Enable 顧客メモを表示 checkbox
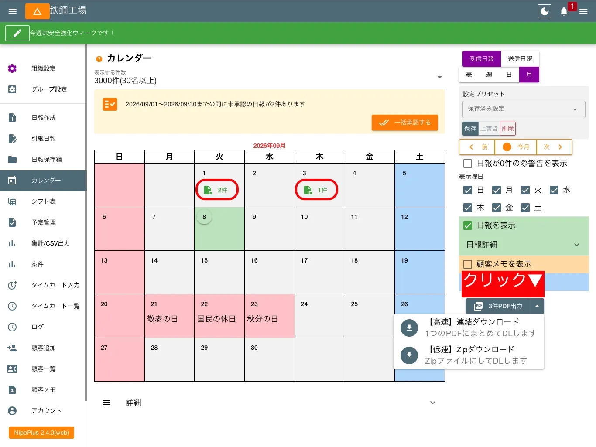 tap(468, 264)
